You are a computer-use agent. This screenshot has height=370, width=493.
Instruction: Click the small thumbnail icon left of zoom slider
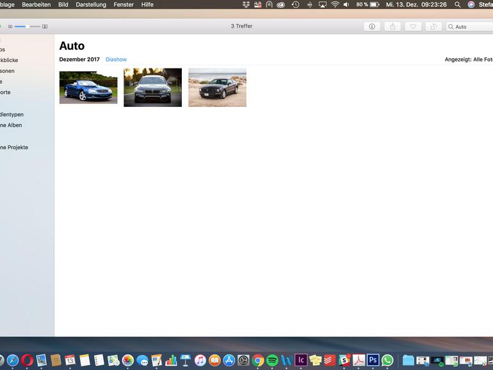click(x=10, y=27)
